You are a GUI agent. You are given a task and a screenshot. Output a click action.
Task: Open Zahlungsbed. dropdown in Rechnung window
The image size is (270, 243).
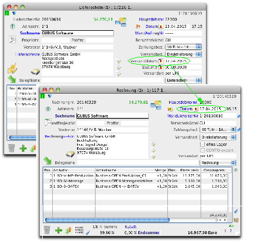coord(218,130)
